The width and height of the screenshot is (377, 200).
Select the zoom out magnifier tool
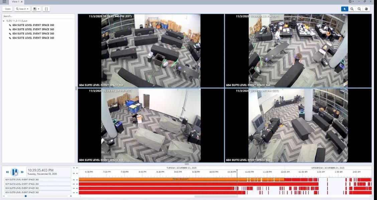coord(359,9)
